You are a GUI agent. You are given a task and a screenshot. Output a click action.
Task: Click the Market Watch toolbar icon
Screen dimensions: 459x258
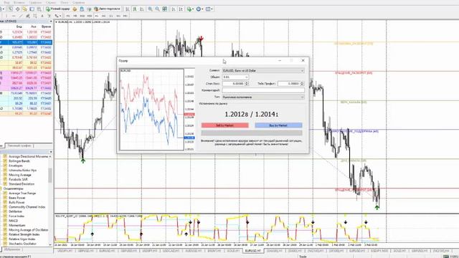11,9
